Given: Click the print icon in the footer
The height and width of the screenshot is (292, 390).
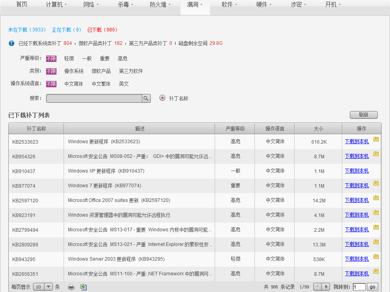Looking at the screenshot, I should 71,287.
